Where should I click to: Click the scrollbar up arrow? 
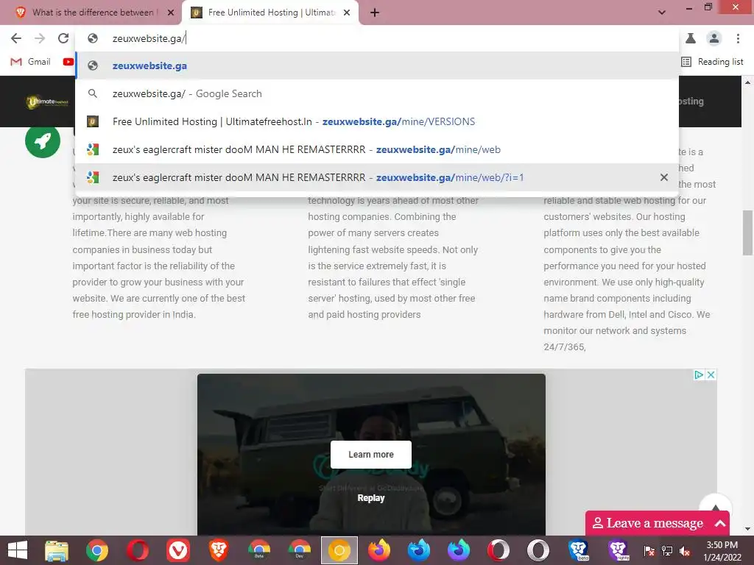748,82
